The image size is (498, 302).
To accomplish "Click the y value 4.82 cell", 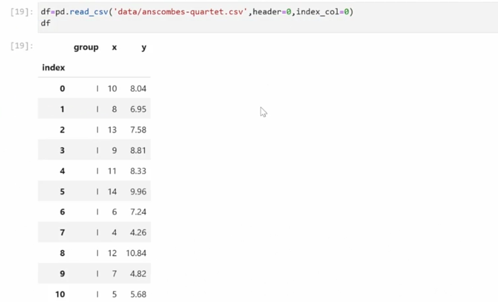I will 138,274.
